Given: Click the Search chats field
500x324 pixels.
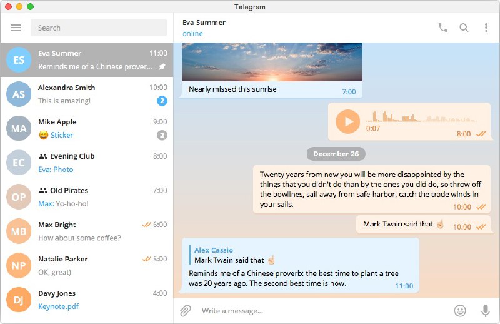Looking at the screenshot, I should (99, 28).
